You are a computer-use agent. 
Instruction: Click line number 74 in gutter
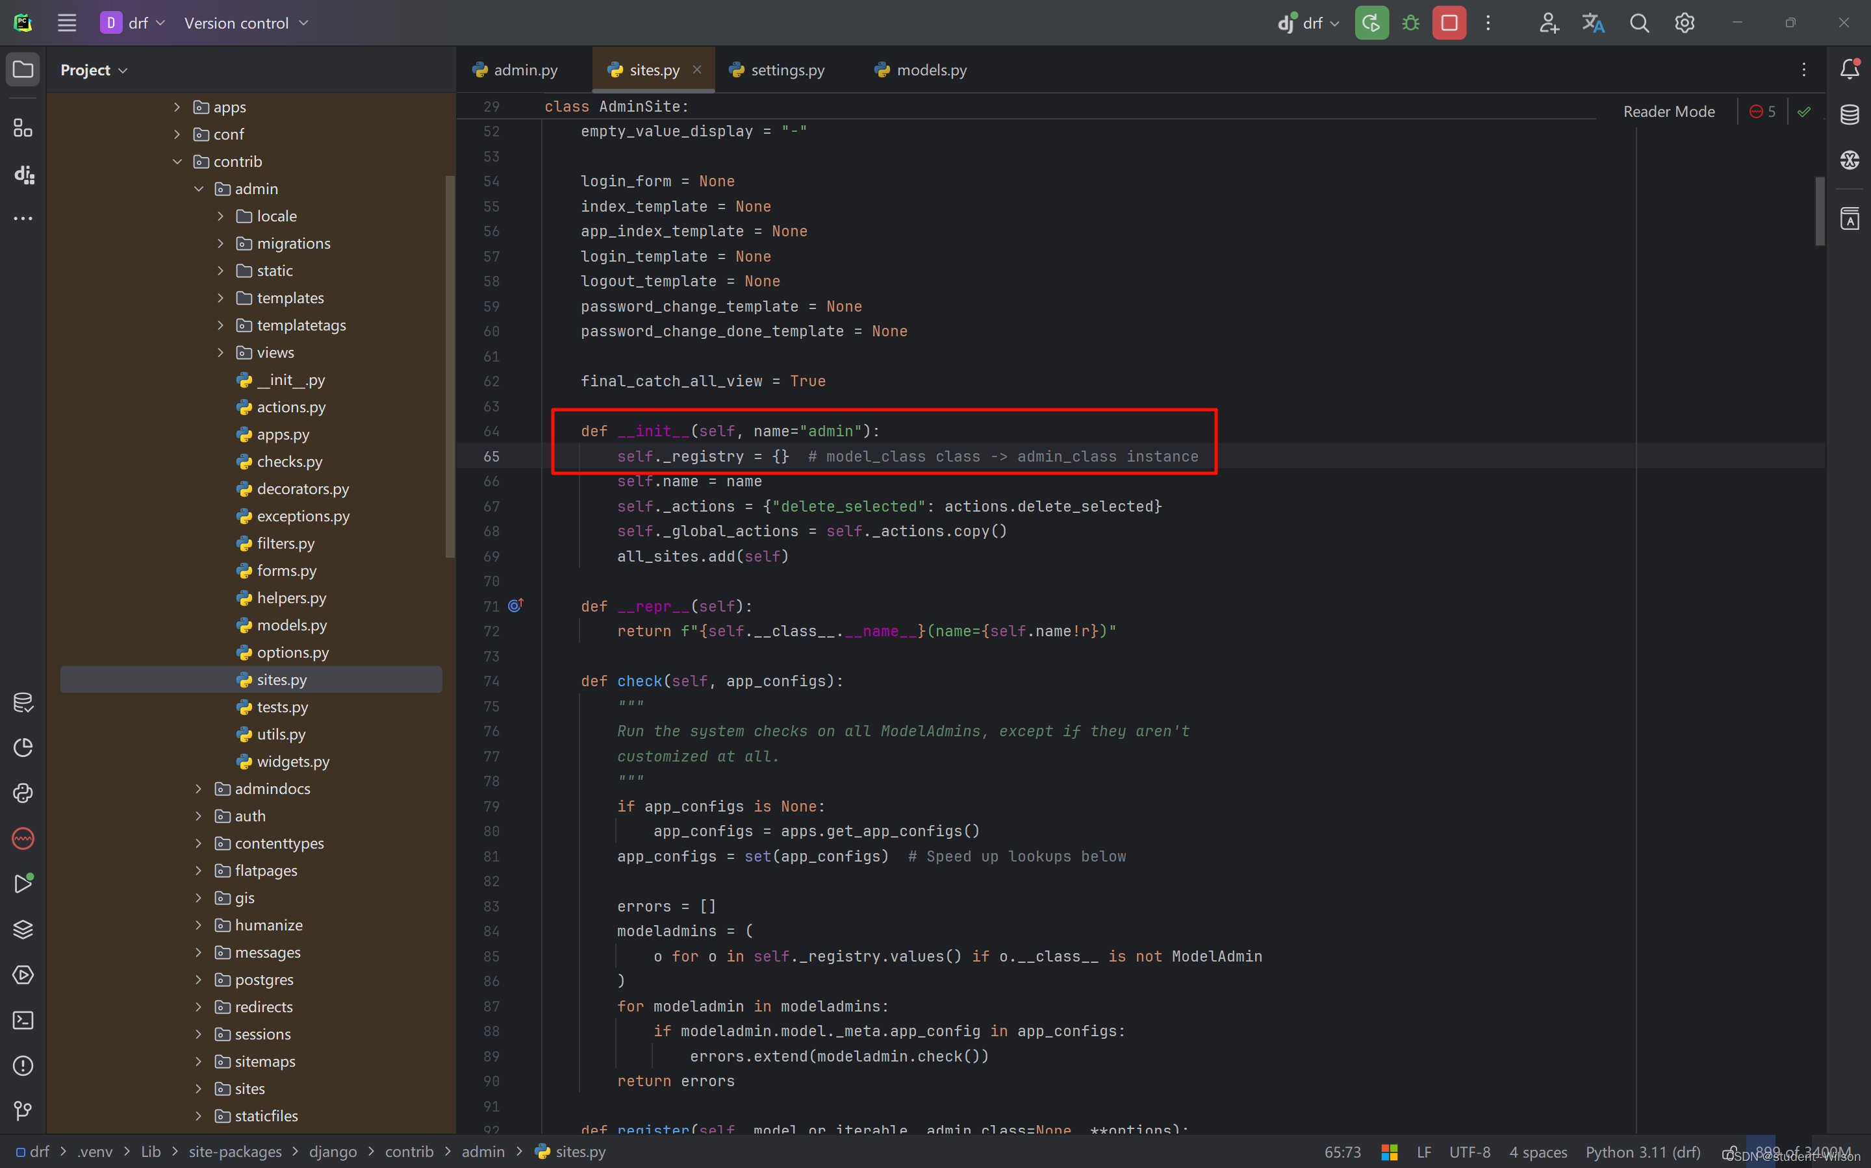pos(492,681)
